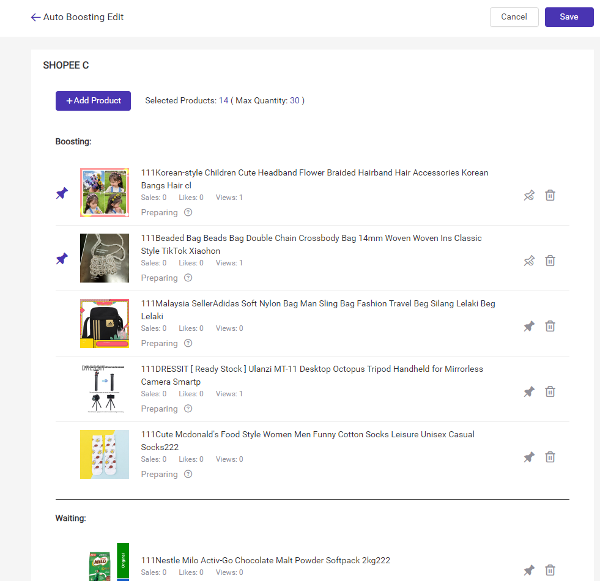
Task: Delete the Nestle Milo product
Action: click(x=550, y=571)
